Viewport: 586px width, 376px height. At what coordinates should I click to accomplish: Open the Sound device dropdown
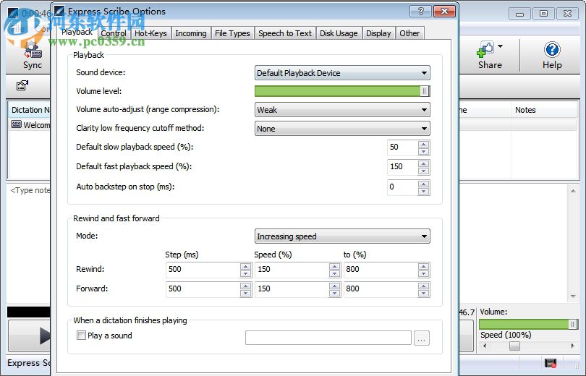(x=342, y=73)
